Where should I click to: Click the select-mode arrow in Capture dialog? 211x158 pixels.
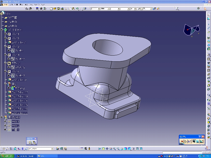[x=186, y=141]
